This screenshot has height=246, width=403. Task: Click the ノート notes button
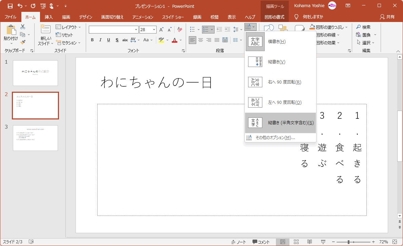pos(239,242)
